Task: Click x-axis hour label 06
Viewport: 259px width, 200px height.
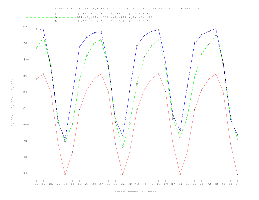Action: [51, 184]
